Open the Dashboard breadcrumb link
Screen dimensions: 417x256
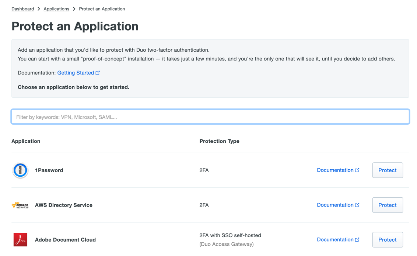point(22,9)
